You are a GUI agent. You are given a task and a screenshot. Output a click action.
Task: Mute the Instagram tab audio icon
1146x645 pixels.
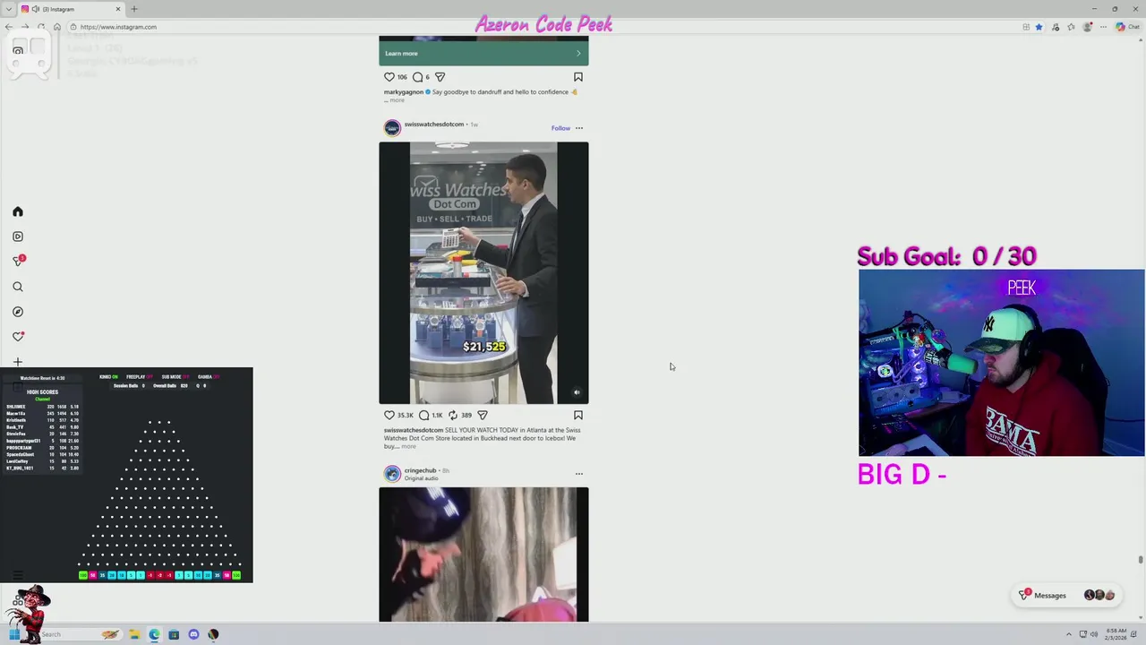[35, 9]
